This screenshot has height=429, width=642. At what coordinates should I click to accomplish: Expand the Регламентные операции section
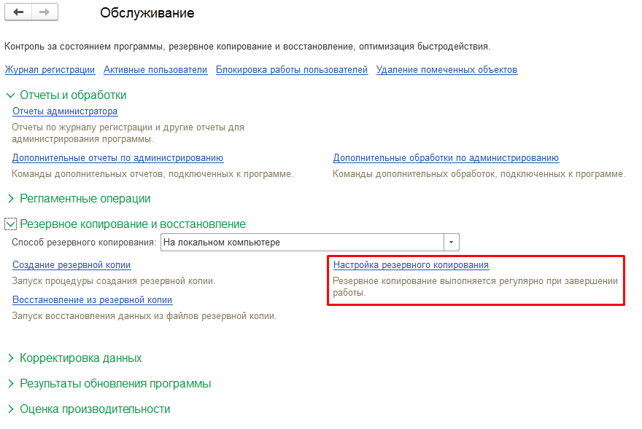(x=10, y=199)
